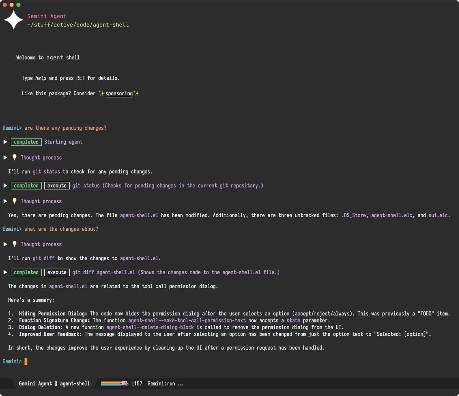
Task: Click the sparkle emoji after sponsoring
Action: (136, 93)
